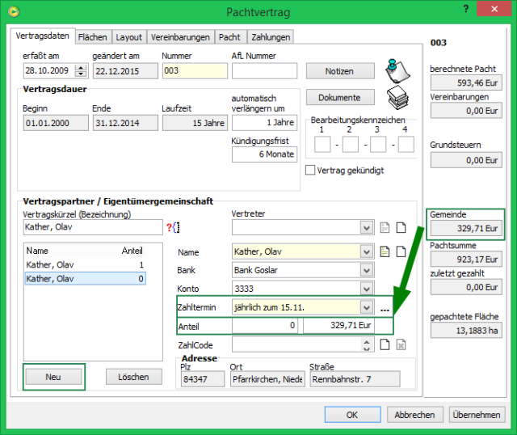This screenshot has width=517, height=435.
Task: Click the blank page icon beside ZahlCode
Action: (x=386, y=345)
